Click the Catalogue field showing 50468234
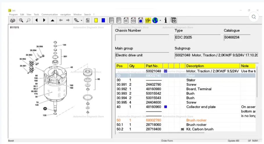The width and height of the screenshot is (264, 144). (237, 38)
